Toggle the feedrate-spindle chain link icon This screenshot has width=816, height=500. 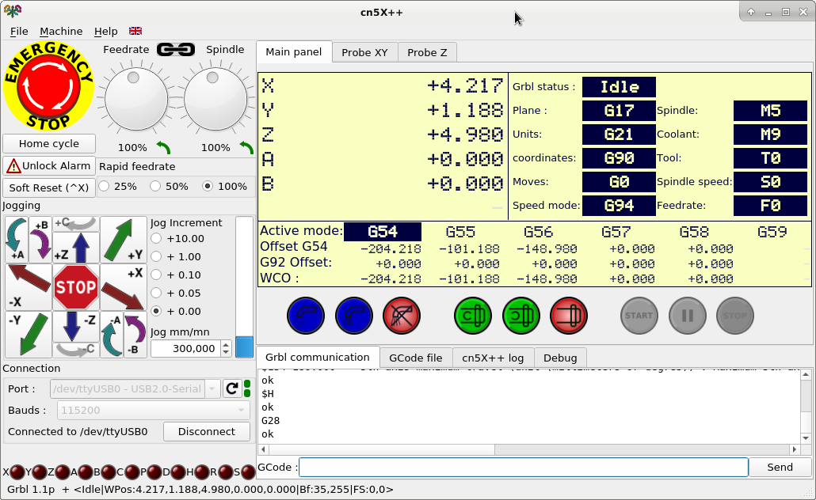(x=176, y=50)
